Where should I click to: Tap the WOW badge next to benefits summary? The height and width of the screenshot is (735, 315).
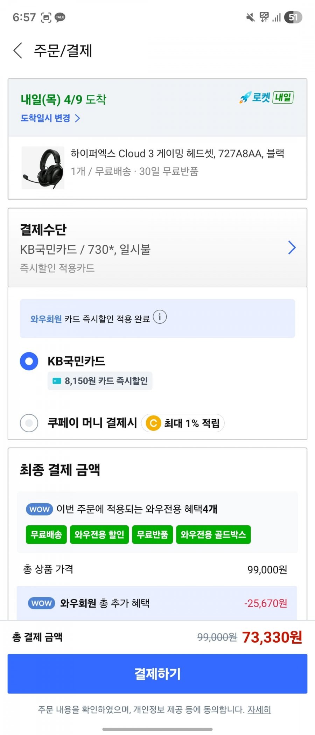click(39, 509)
